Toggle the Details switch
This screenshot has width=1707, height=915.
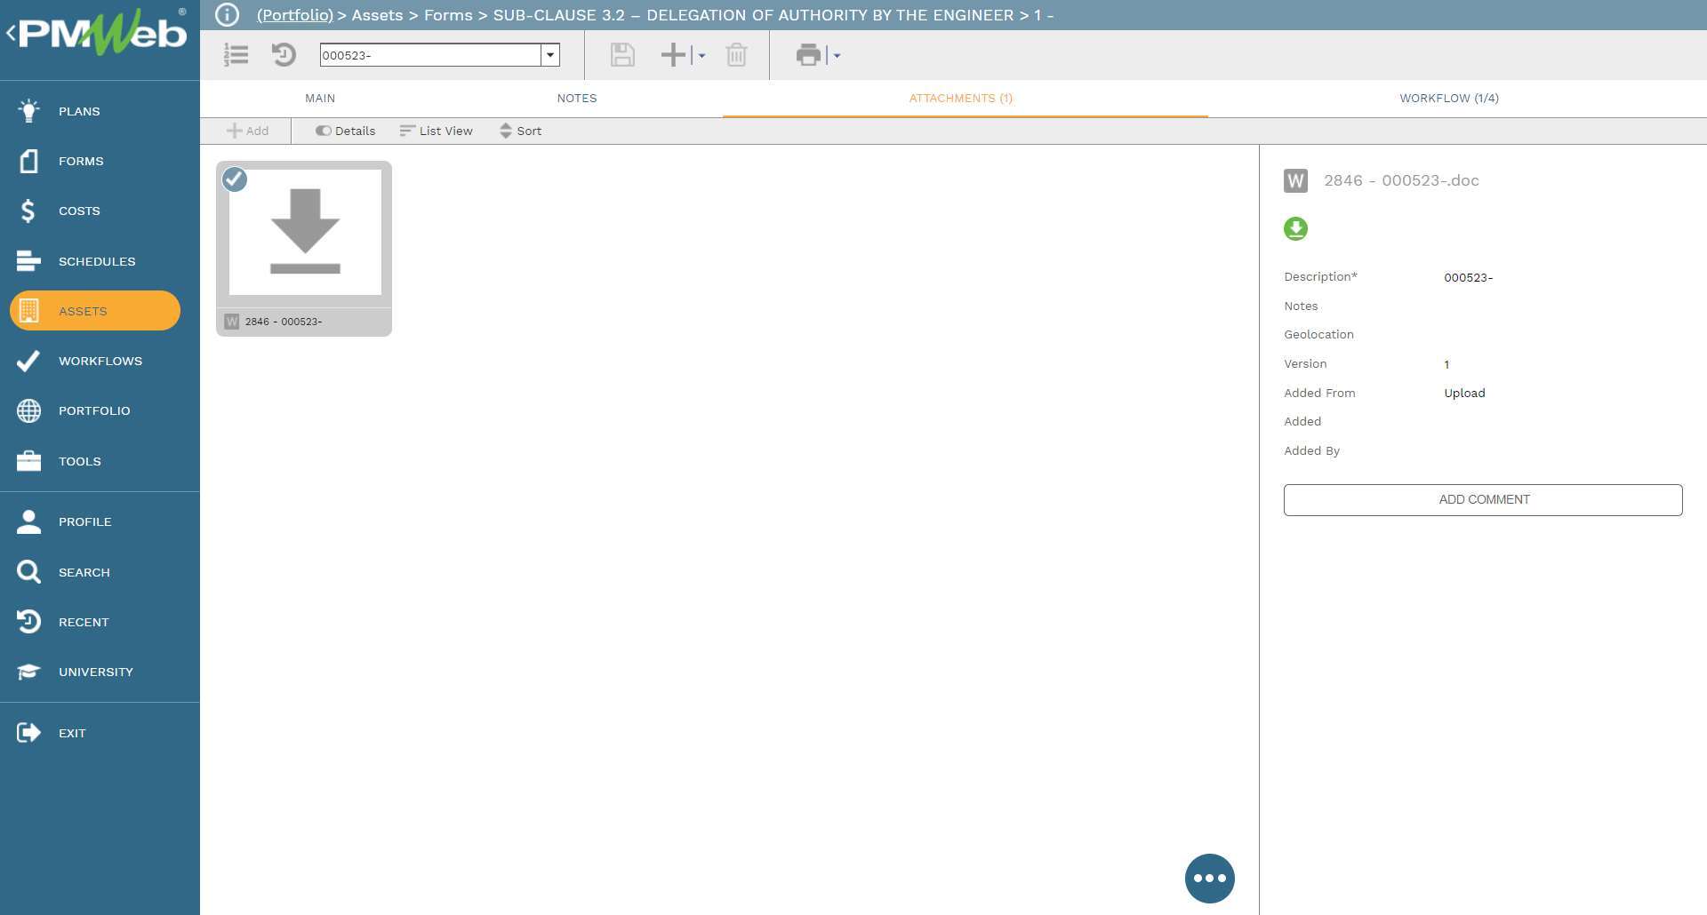pos(345,131)
